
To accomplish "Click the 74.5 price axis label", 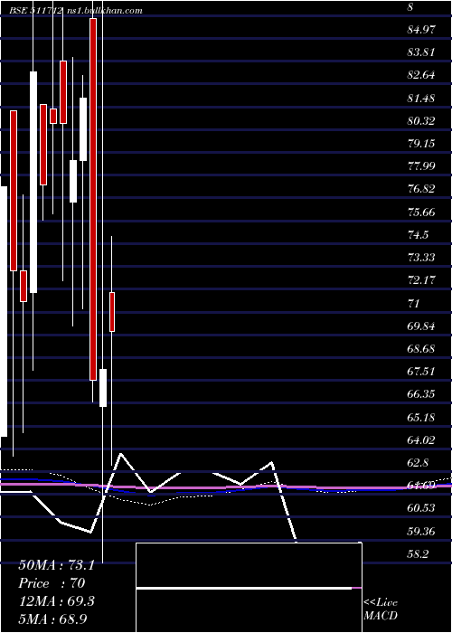I will [x=418, y=234].
